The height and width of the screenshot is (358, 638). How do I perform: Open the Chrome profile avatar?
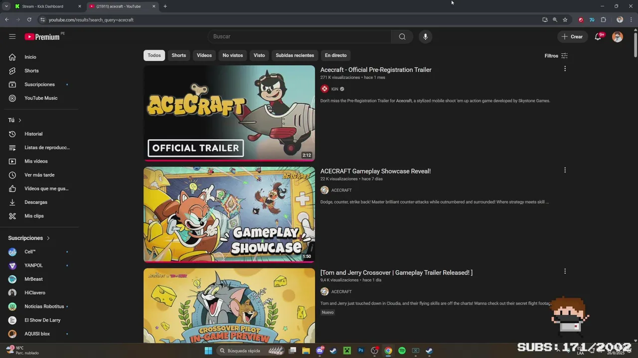(x=620, y=20)
